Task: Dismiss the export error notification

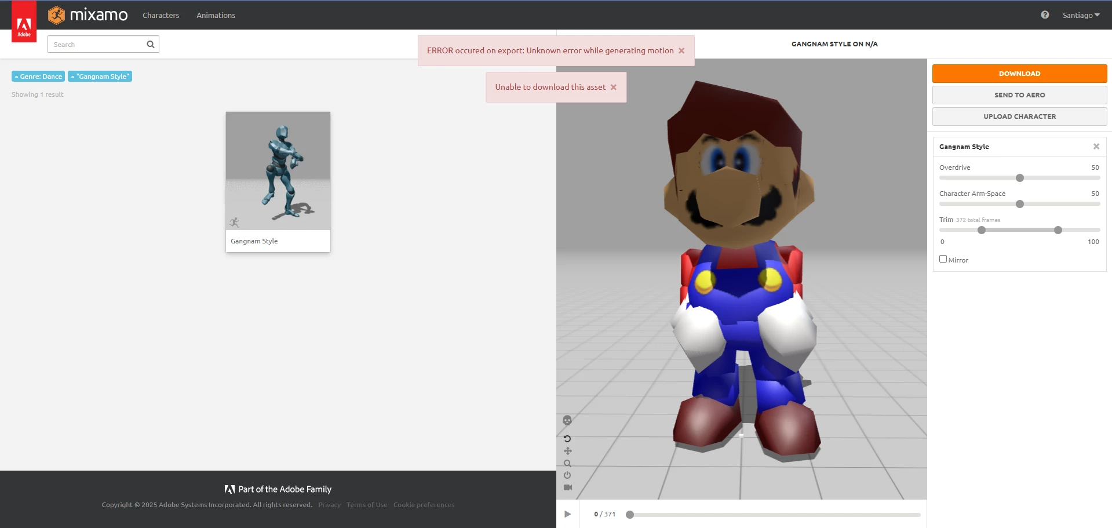Action: (x=681, y=51)
